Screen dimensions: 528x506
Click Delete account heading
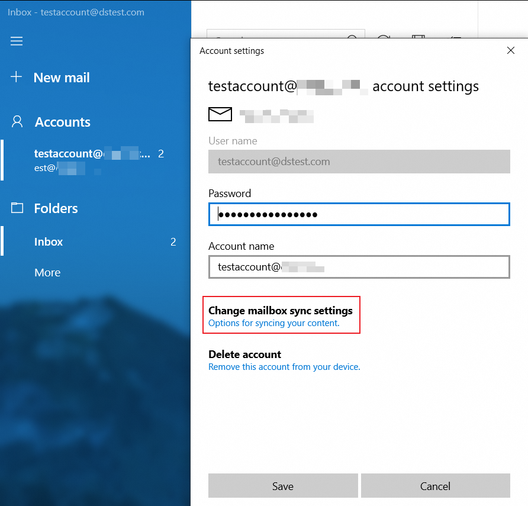coord(245,354)
